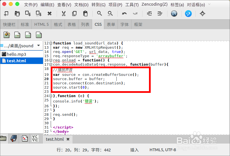
Task: Open the …/桌面/jsound directory dropdown
Action: point(22,46)
